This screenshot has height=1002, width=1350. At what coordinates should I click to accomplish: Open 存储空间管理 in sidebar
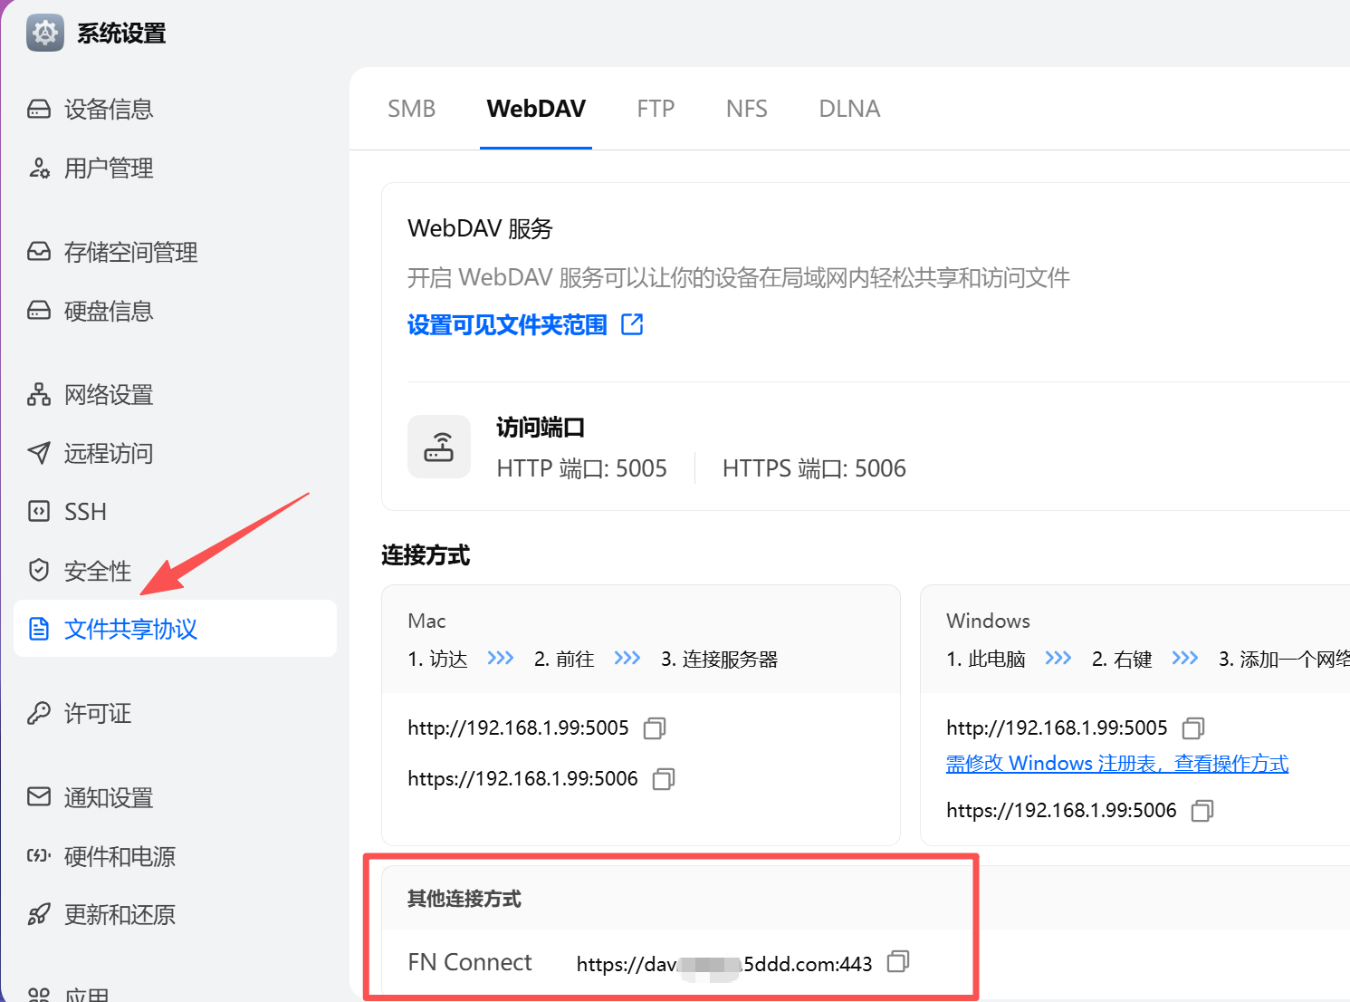pos(130,253)
